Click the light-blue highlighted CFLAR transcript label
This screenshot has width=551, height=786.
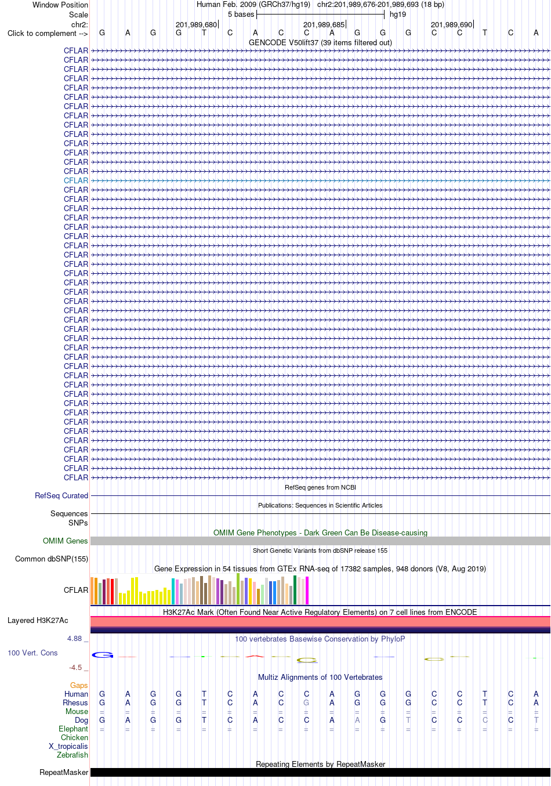pos(76,180)
